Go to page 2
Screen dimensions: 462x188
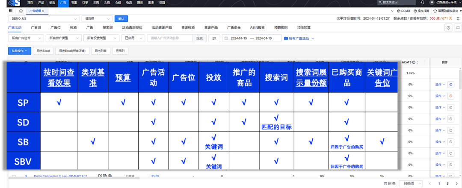[x=447, y=183]
